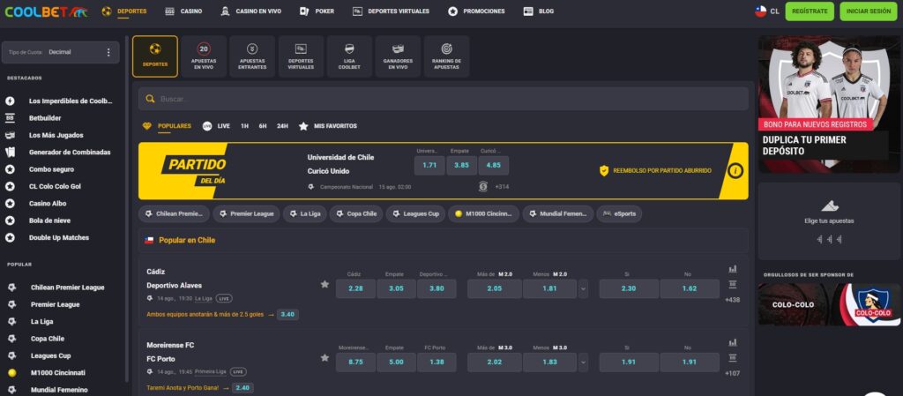Viewport: 903px width, 396px height.
Task: Bet on Empate at 3.85
Action: click(462, 165)
